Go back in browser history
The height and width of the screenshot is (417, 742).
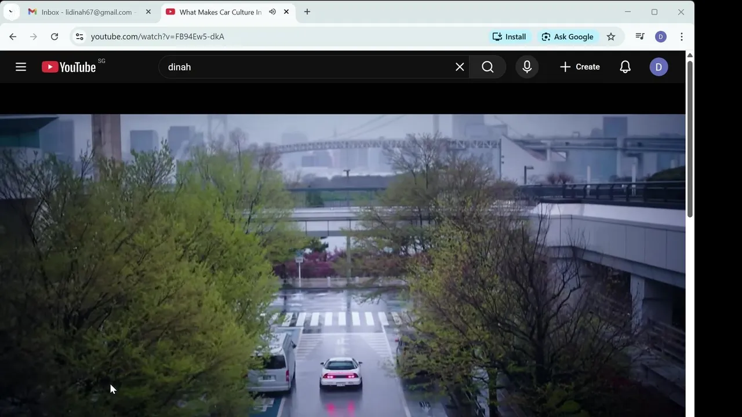13,36
